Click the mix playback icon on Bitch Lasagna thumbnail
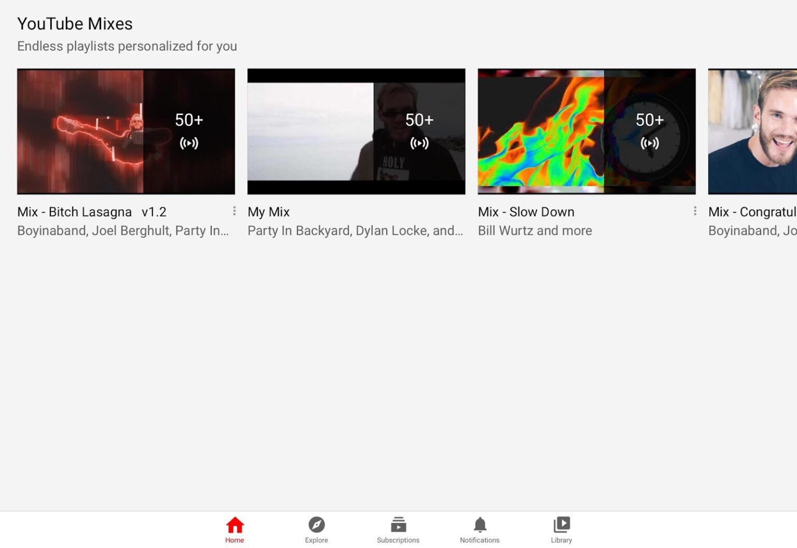Image resolution: width=797 pixels, height=548 pixels. pos(189,143)
